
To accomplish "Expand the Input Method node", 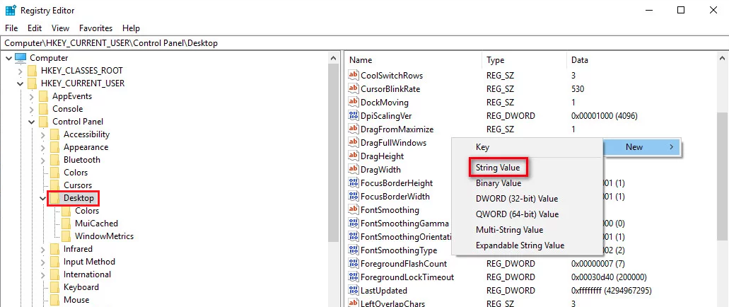I will coord(42,262).
